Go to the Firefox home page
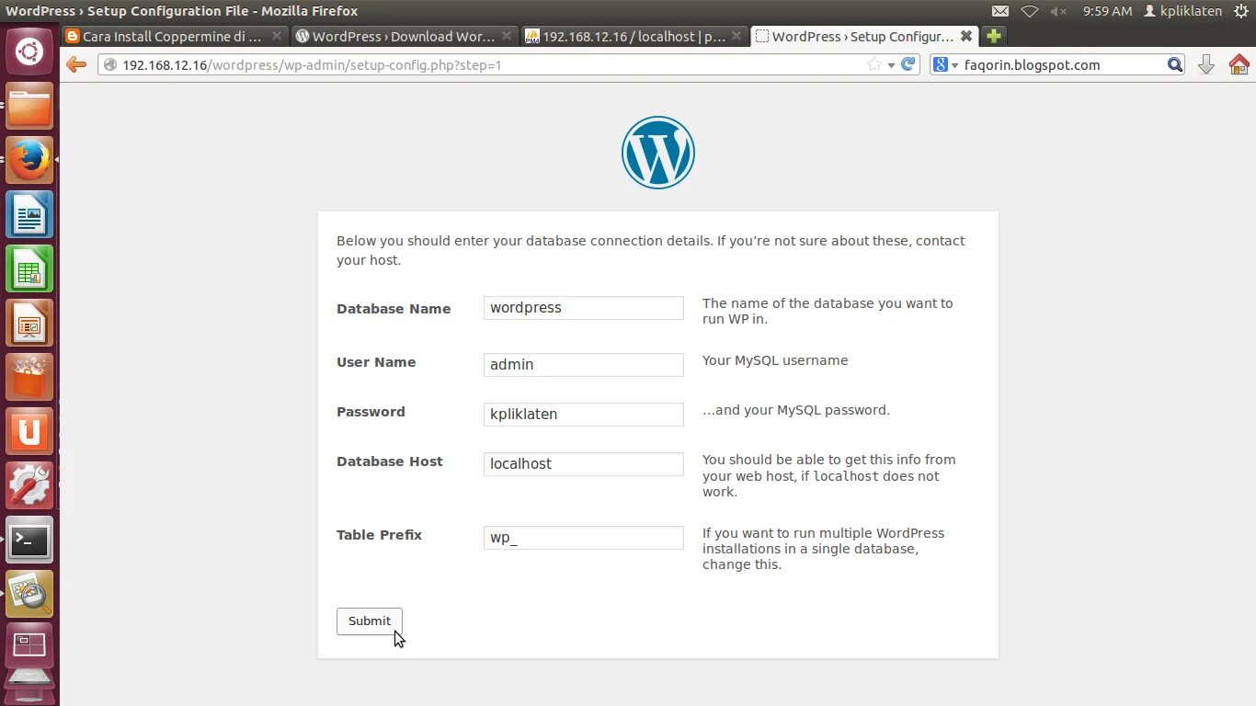 1239,64
